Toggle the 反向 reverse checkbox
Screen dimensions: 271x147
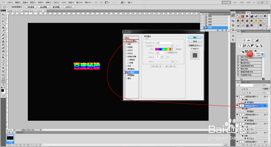(x=175, y=49)
